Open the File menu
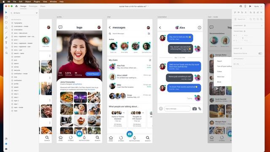This screenshot has height=152, width=270. tap(15, 2)
